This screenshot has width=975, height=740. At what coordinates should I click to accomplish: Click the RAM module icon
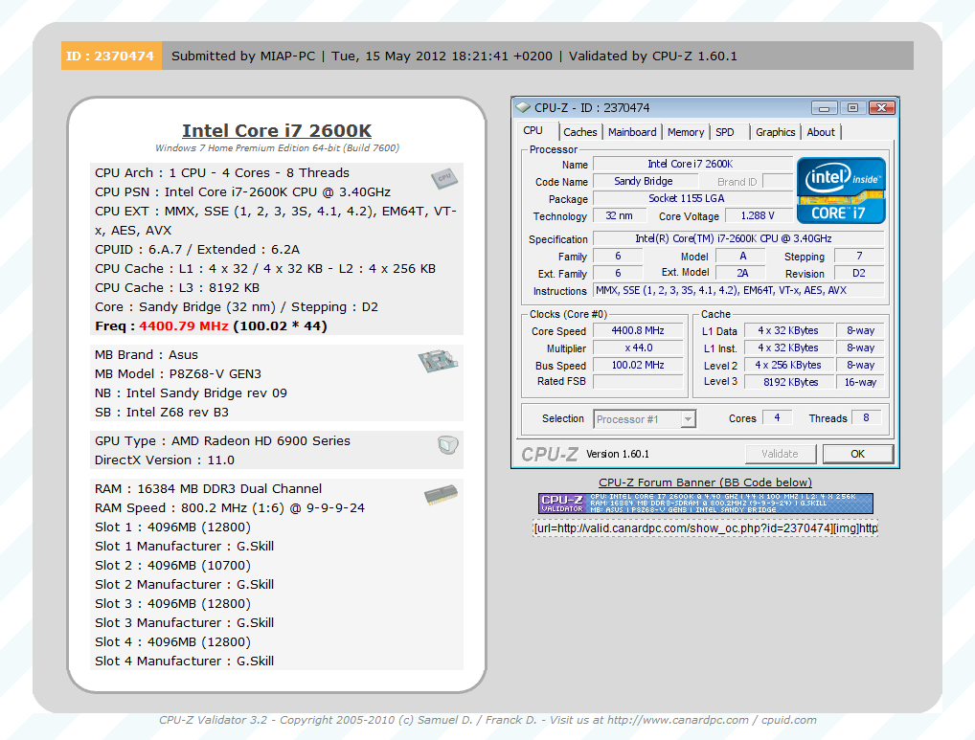click(441, 494)
